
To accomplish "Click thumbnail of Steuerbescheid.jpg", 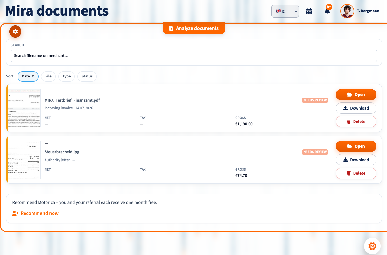I will [x=25, y=160].
